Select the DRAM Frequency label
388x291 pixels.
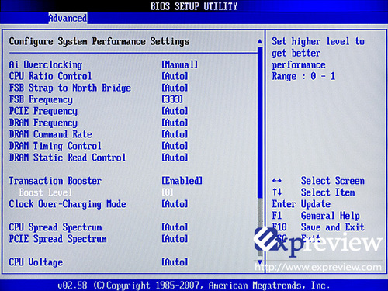43,123
